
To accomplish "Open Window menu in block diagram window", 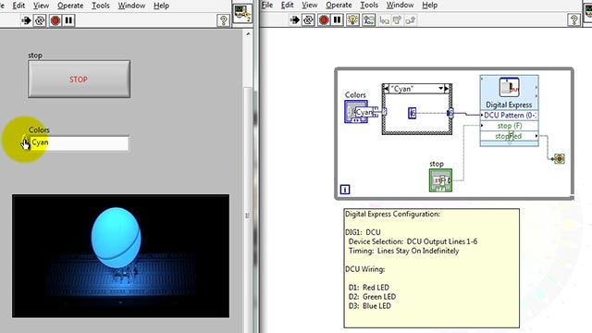I will tap(400, 5).
